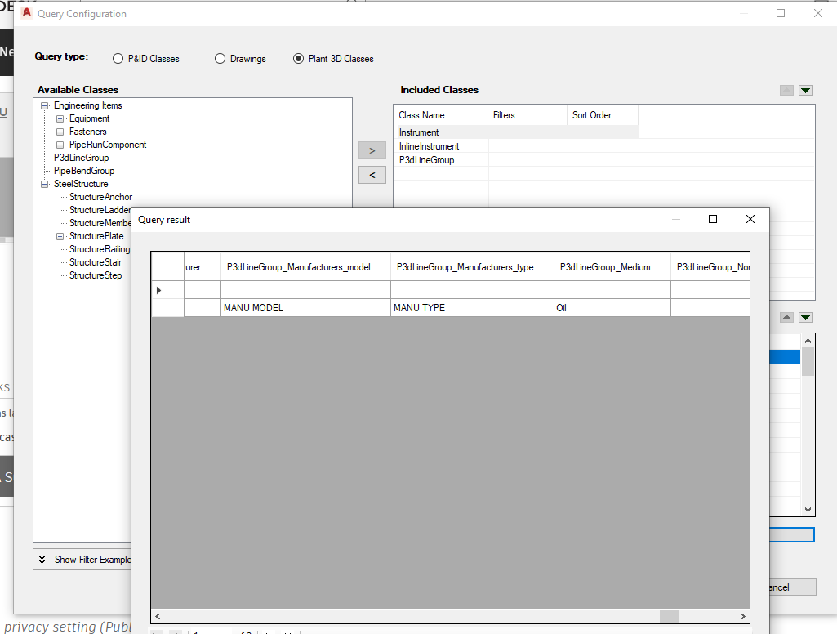Click the up arrow icon above the Cancel button
The width and height of the screenshot is (837, 634).
786,317
